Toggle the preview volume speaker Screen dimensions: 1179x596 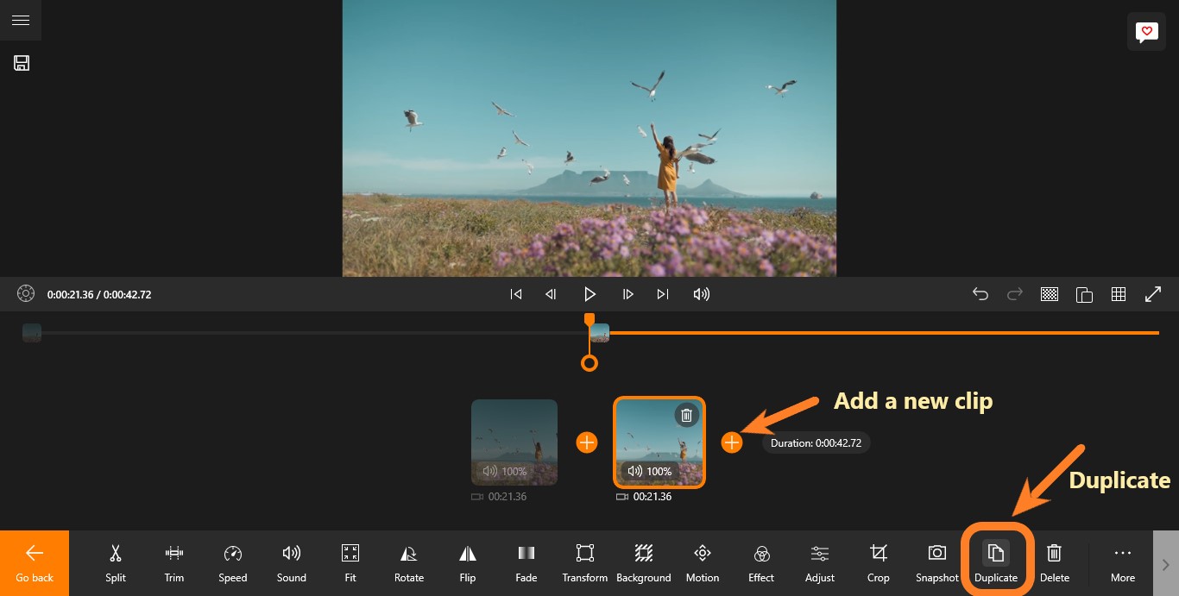(702, 294)
